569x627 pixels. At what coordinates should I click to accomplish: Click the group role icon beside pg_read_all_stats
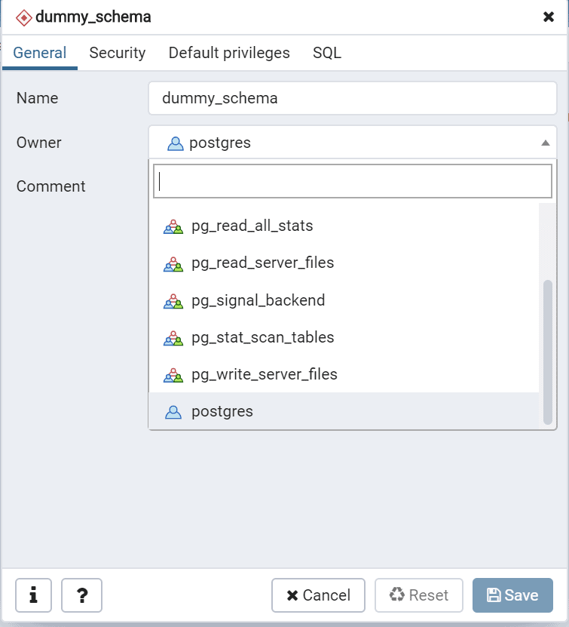click(x=173, y=226)
